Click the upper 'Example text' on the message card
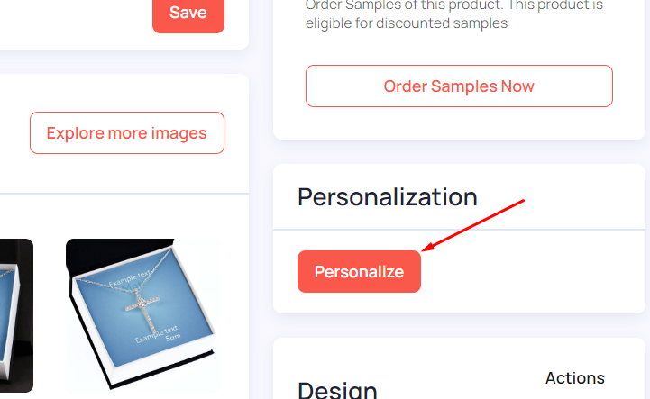The height and width of the screenshot is (399, 650). [129, 279]
